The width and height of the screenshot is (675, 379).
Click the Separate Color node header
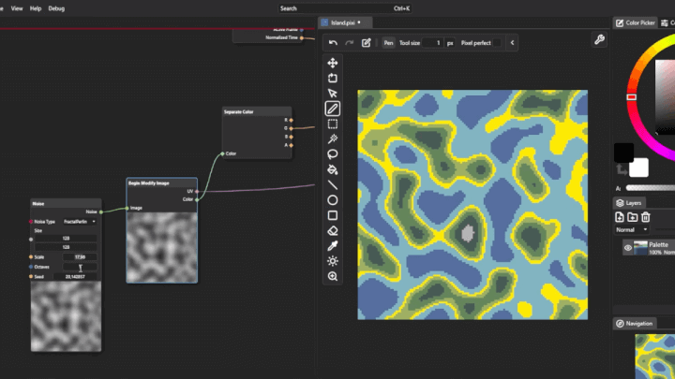257,111
